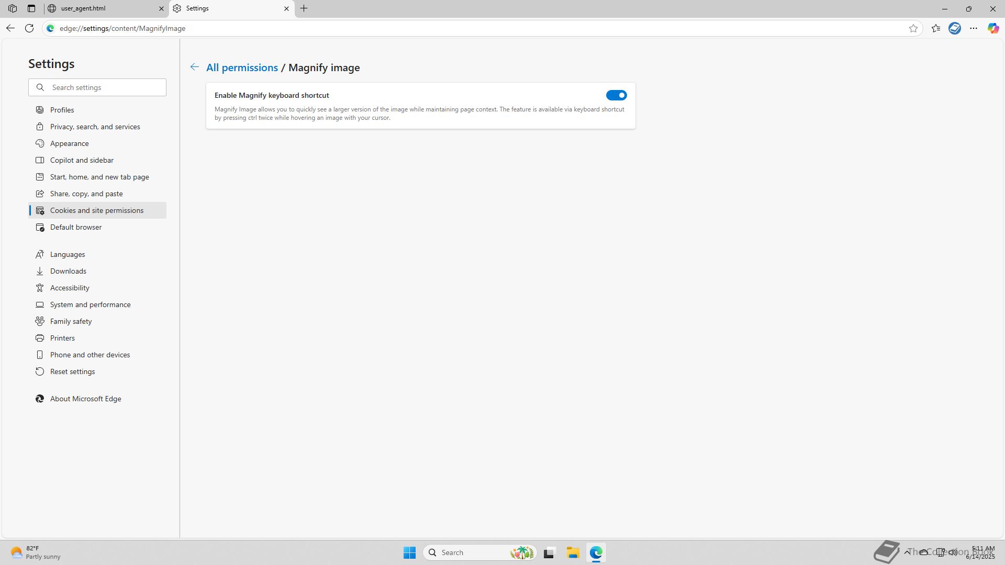Open Windows Start menu
Screen dimensions: 1005x565
[409, 552]
